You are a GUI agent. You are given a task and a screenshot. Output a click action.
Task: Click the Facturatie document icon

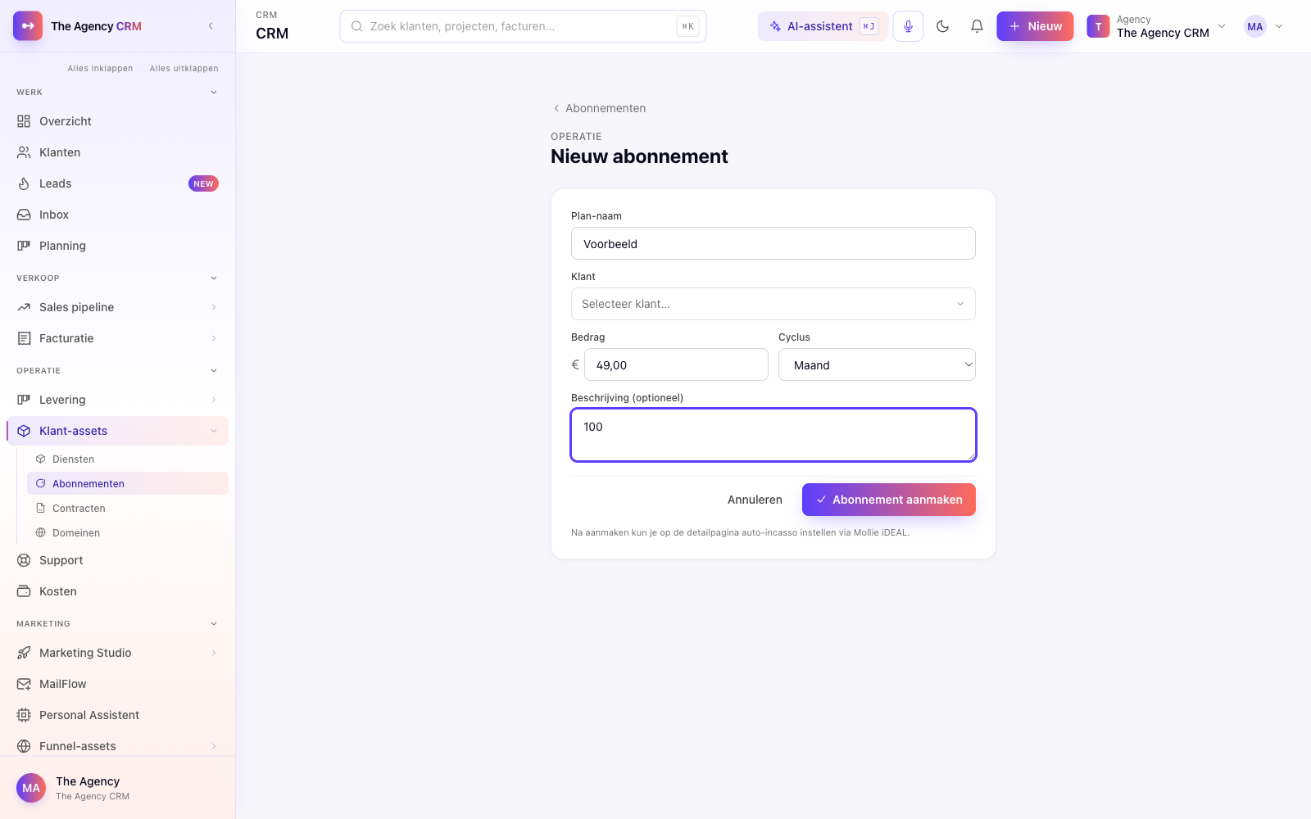click(x=24, y=338)
